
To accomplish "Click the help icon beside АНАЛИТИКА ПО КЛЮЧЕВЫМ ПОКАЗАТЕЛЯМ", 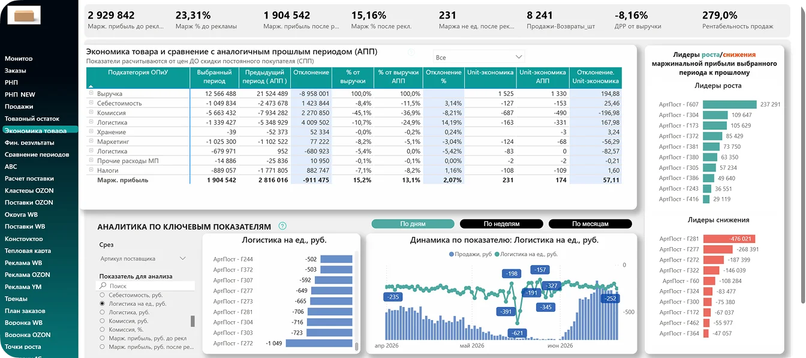I will pos(282,226).
